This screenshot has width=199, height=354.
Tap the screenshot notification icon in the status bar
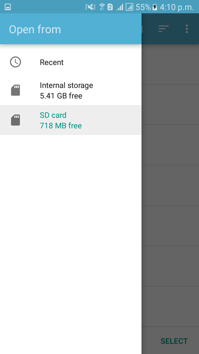click(x=7, y=7)
